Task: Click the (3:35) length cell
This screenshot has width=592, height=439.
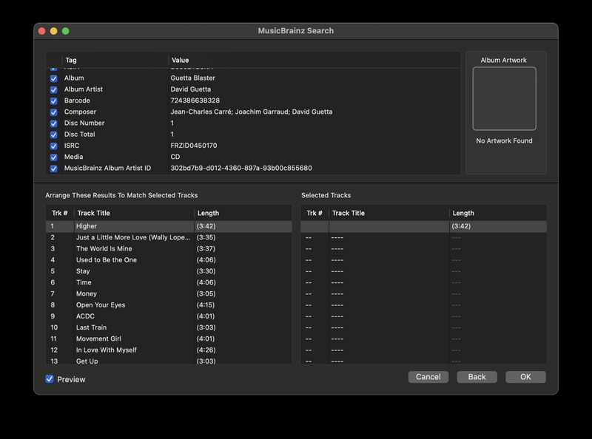Action: click(206, 237)
